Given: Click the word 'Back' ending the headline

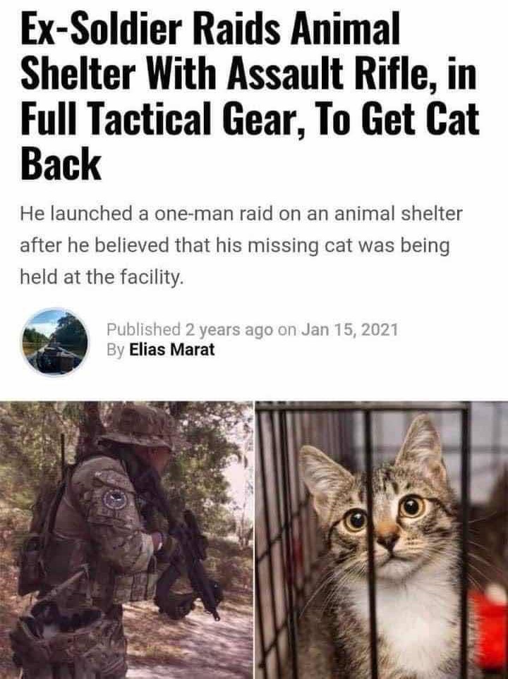Looking at the screenshot, I should coord(61,164).
